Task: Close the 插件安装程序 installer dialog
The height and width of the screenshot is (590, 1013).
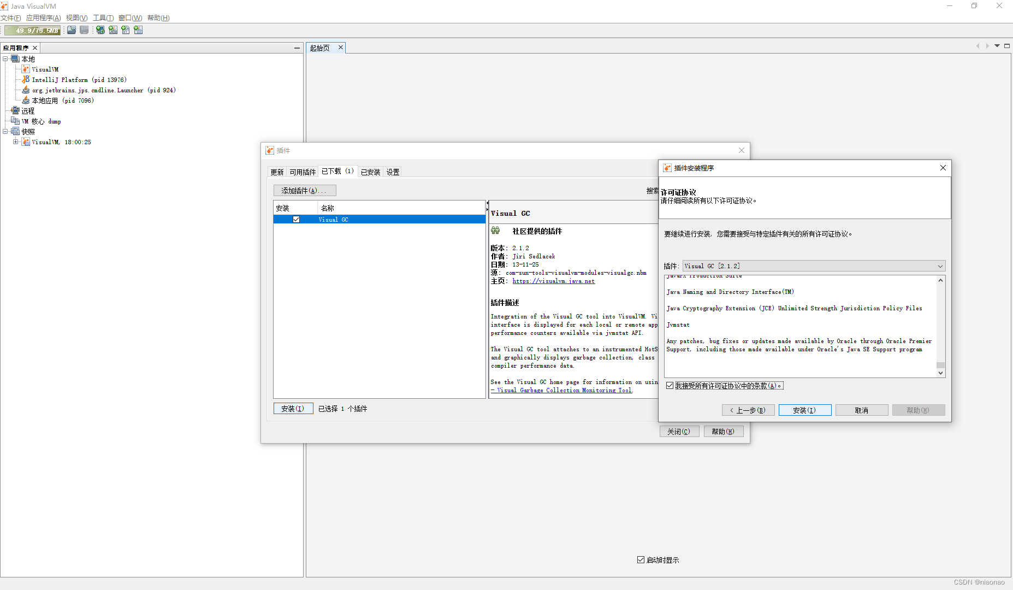Action: coord(943,168)
